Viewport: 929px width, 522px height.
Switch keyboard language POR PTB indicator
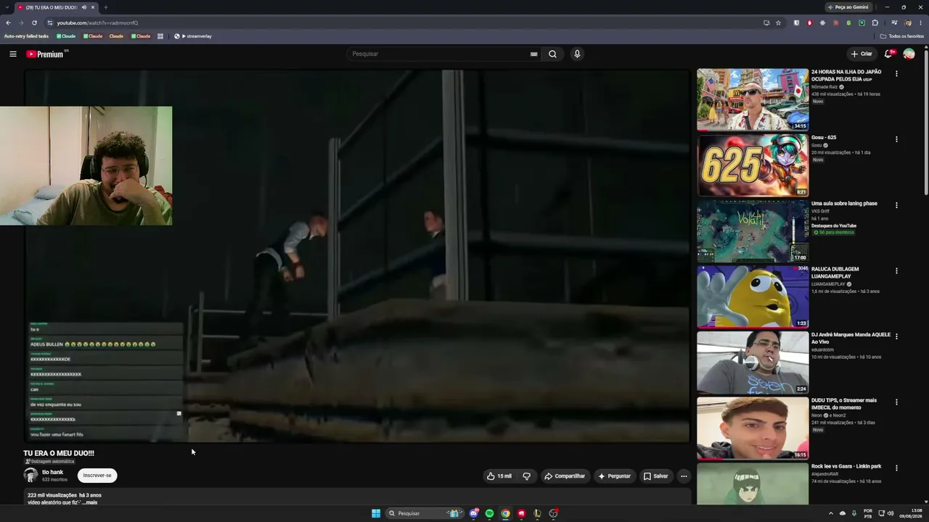point(868,513)
